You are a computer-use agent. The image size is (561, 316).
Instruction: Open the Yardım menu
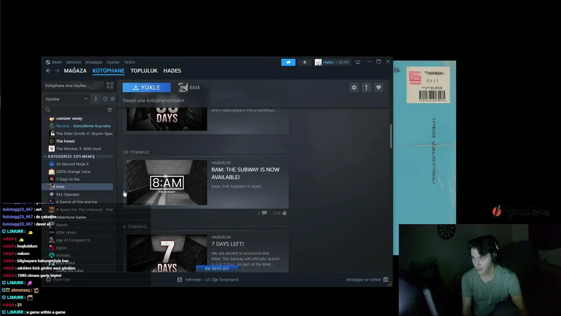(129, 62)
